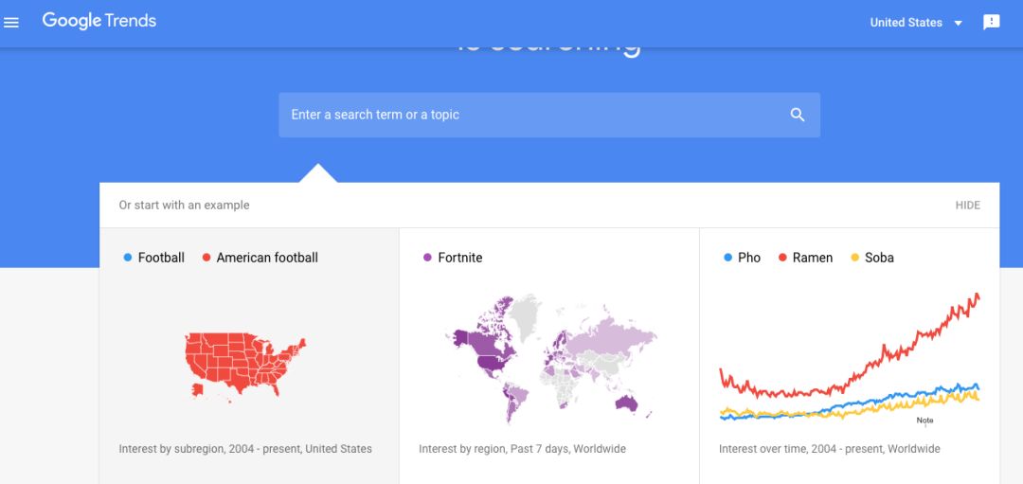Open the hamburger navigation menu

point(11,23)
